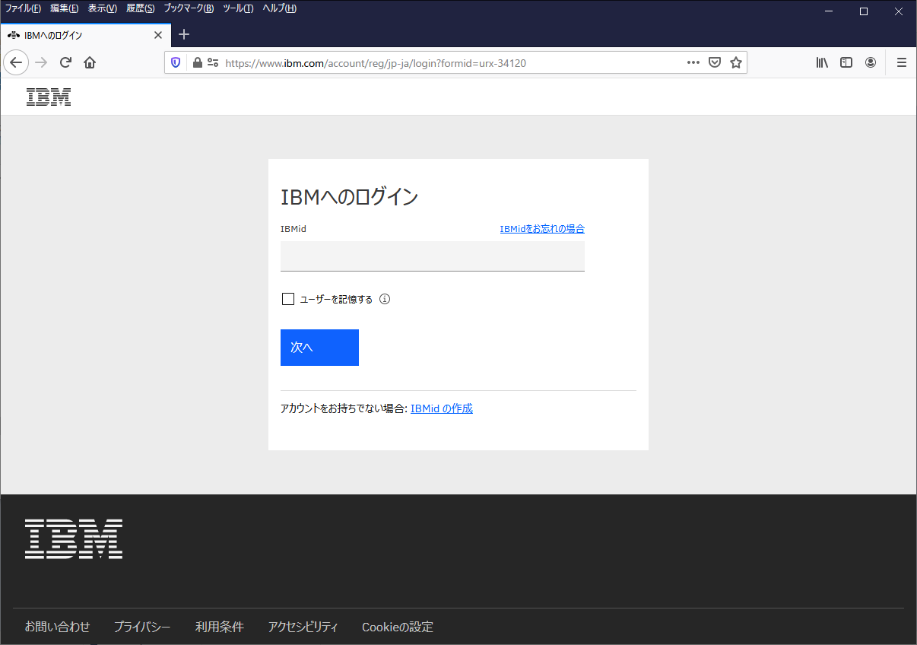Image resolution: width=917 pixels, height=645 pixels.
Task: Expand the hamburger application menu
Action: click(902, 62)
